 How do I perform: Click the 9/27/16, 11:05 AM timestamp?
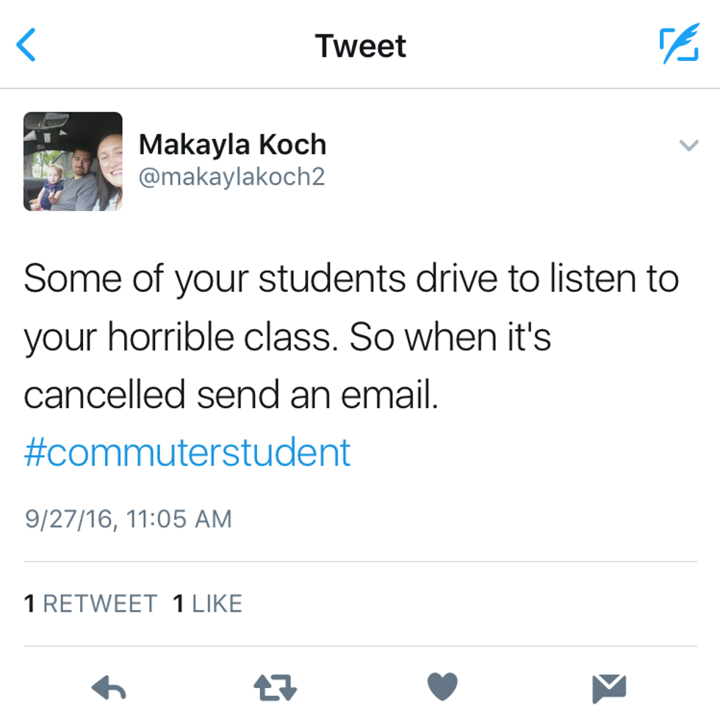point(128,519)
